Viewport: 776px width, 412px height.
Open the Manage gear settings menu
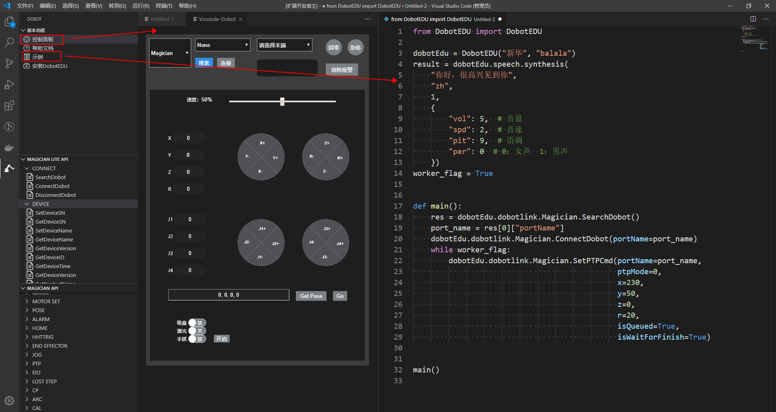click(9, 400)
